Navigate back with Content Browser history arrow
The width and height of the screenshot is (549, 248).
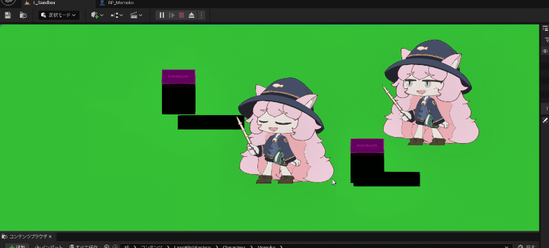[107, 247]
